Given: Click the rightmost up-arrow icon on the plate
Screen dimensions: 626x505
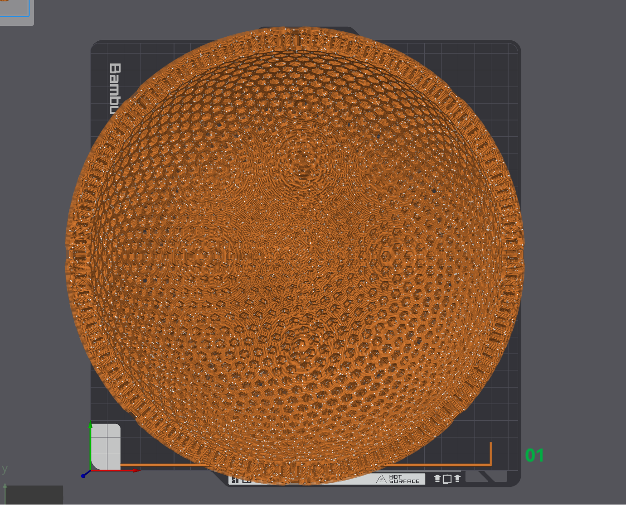Looking at the screenshot, I should point(457,479).
